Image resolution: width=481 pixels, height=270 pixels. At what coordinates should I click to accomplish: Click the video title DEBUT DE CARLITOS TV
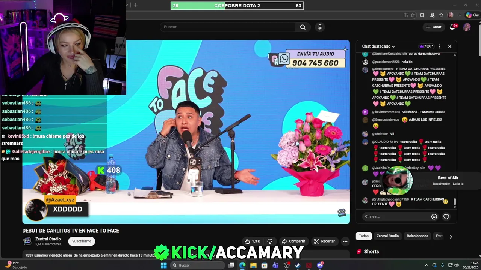(x=71, y=231)
